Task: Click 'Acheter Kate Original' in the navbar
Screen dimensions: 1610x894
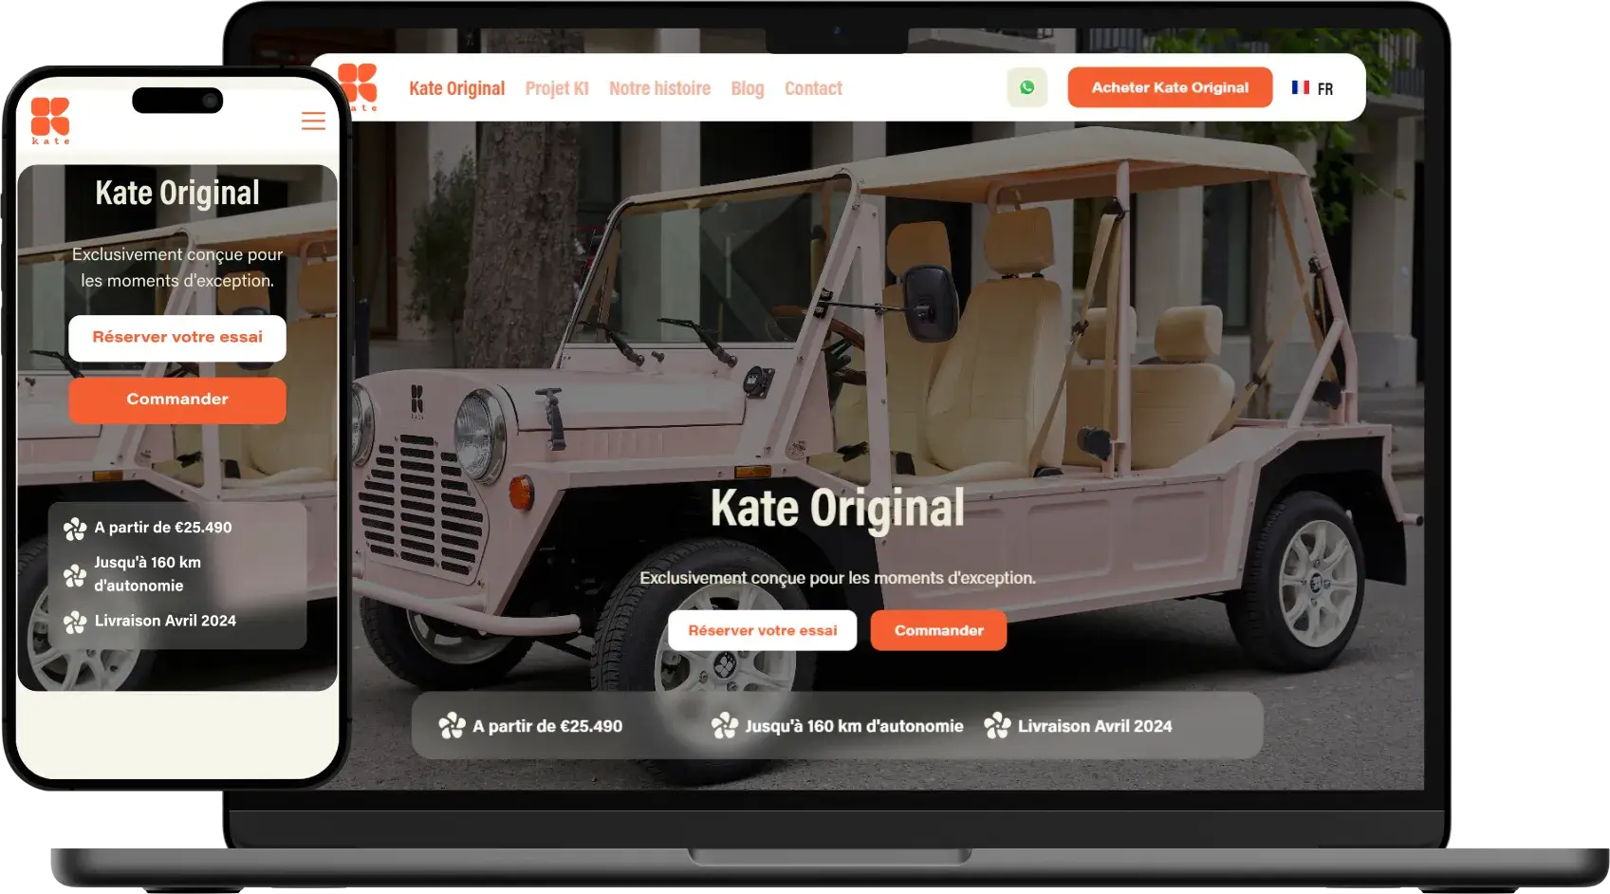Action: [x=1169, y=87]
